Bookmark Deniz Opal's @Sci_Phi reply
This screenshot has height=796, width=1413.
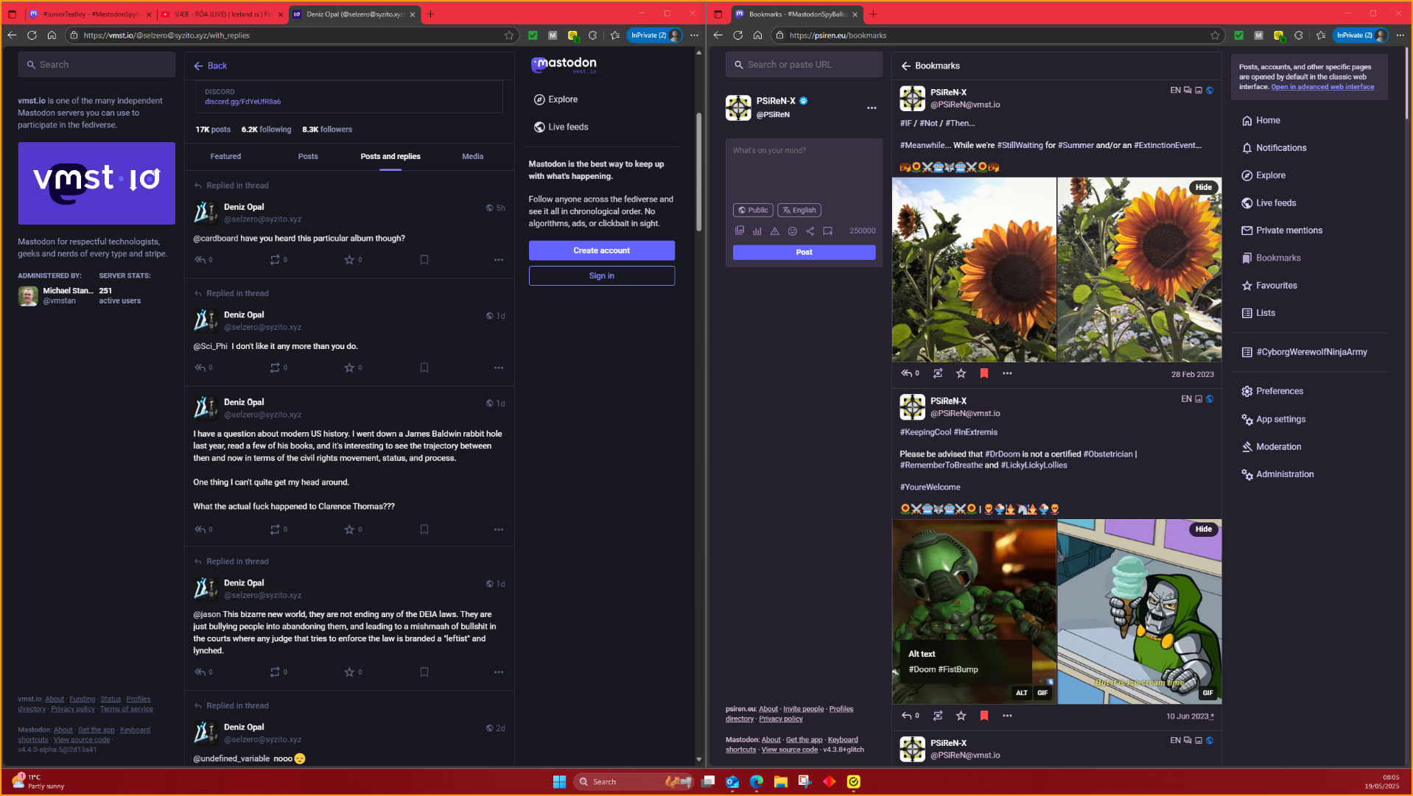[x=424, y=367]
